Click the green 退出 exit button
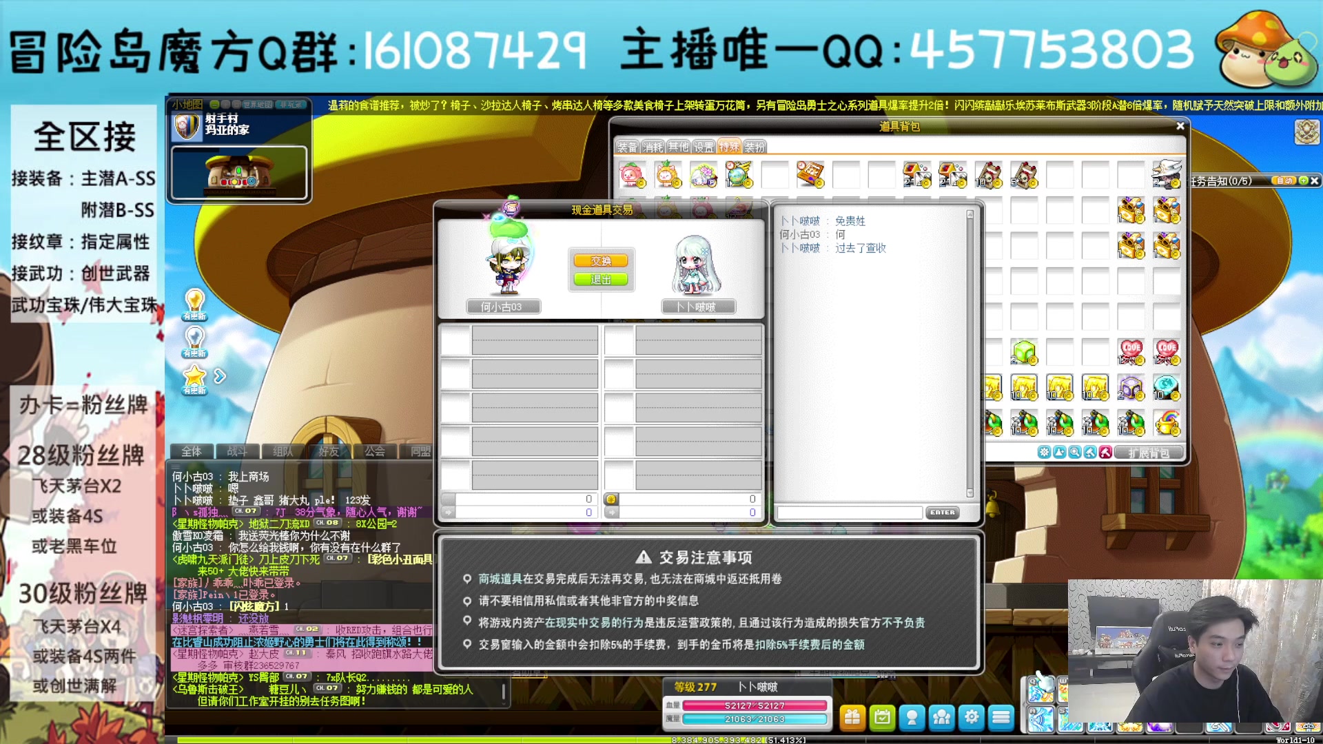1323x744 pixels. coord(601,280)
